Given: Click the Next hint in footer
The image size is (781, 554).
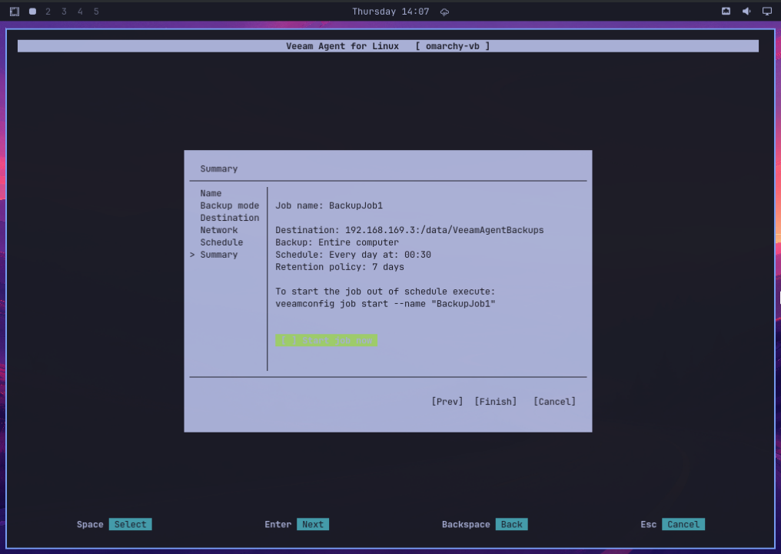Looking at the screenshot, I should (313, 525).
